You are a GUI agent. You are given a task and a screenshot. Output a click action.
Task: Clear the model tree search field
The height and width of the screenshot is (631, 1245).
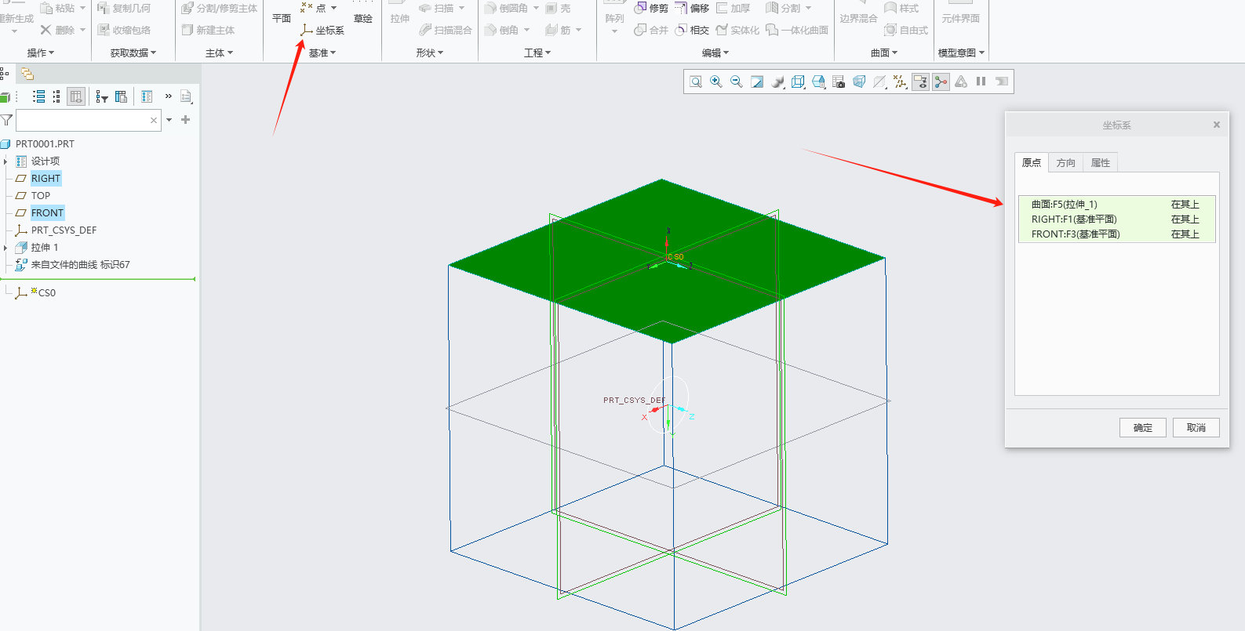154,120
